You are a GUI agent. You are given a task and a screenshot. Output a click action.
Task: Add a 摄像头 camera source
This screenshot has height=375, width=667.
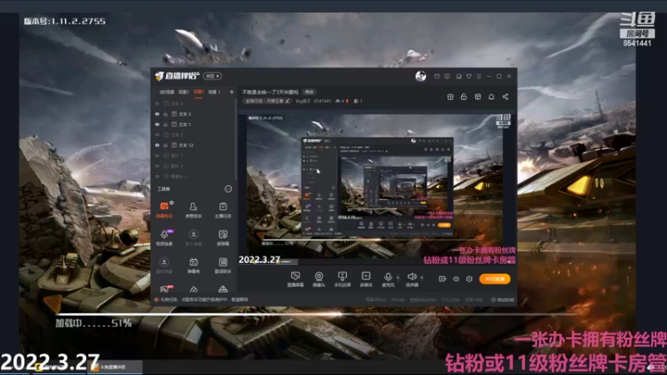click(318, 279)
